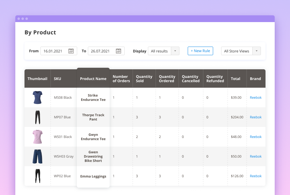290x195 pixels.
Task: Open the Reebok link for Strike Endurance Tee
Action: click(x=255, y=97)
